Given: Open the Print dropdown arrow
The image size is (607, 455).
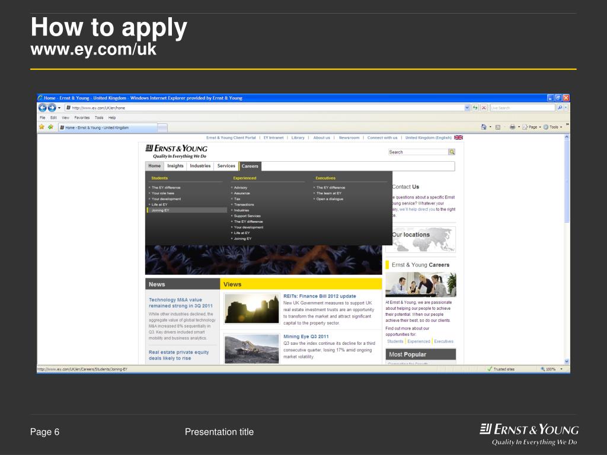Looking at the screenshot, I should point(519,127).
